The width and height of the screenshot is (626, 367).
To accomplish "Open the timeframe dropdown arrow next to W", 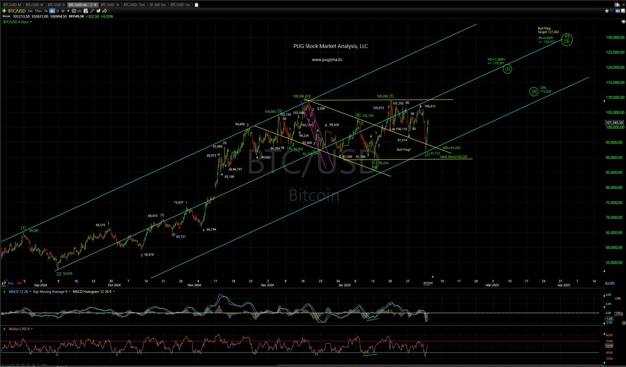I will 68,11.
